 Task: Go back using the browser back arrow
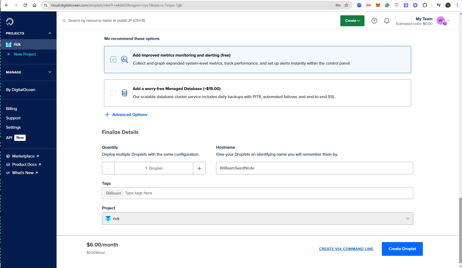tap(6, 5)
